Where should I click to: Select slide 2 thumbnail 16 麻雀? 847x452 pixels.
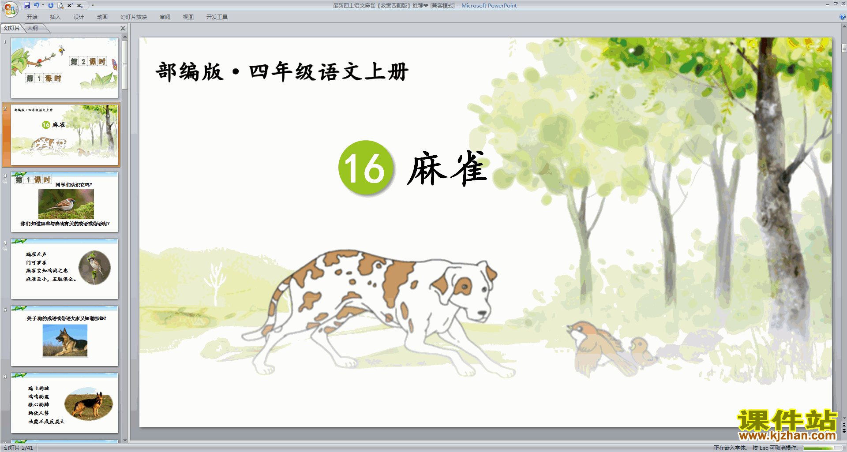tap(64, 135)
